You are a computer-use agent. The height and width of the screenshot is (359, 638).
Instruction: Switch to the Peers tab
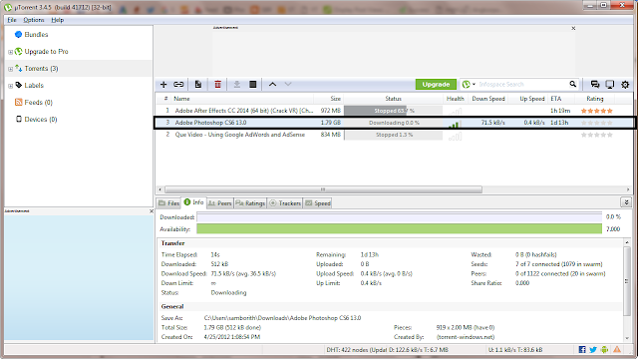[219, 203]
